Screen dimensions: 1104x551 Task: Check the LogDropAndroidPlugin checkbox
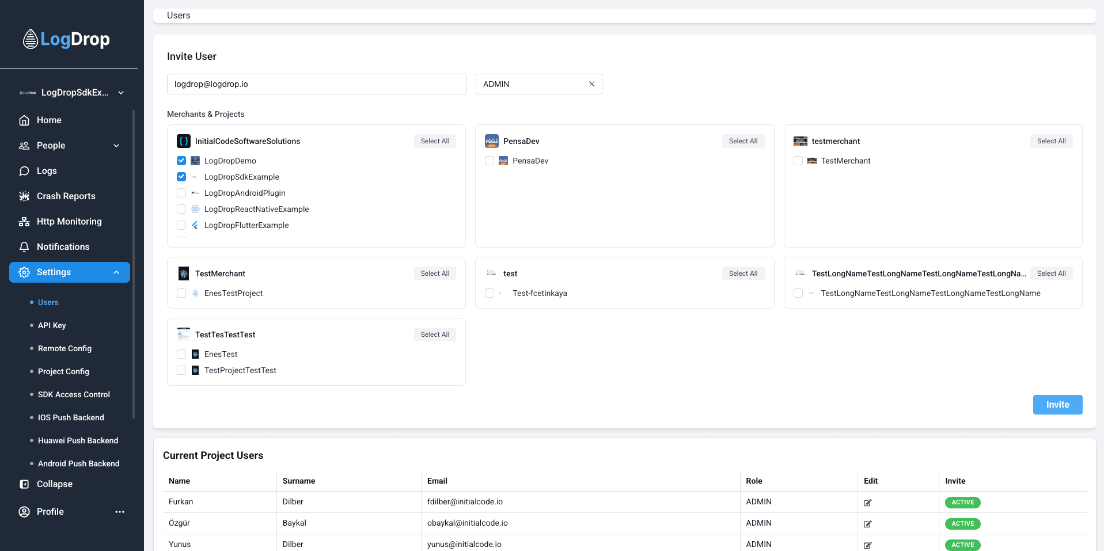(181, 193)
